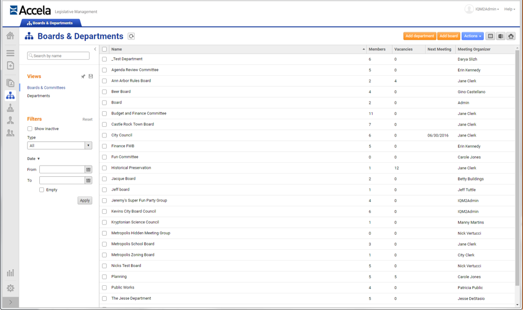This screenshot has height=310, width=523.
Task: Click the column chooser icon
Action: tap(490, 36)
